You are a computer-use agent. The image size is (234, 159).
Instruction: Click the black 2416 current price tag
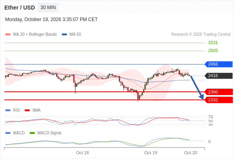coord(219,76)
